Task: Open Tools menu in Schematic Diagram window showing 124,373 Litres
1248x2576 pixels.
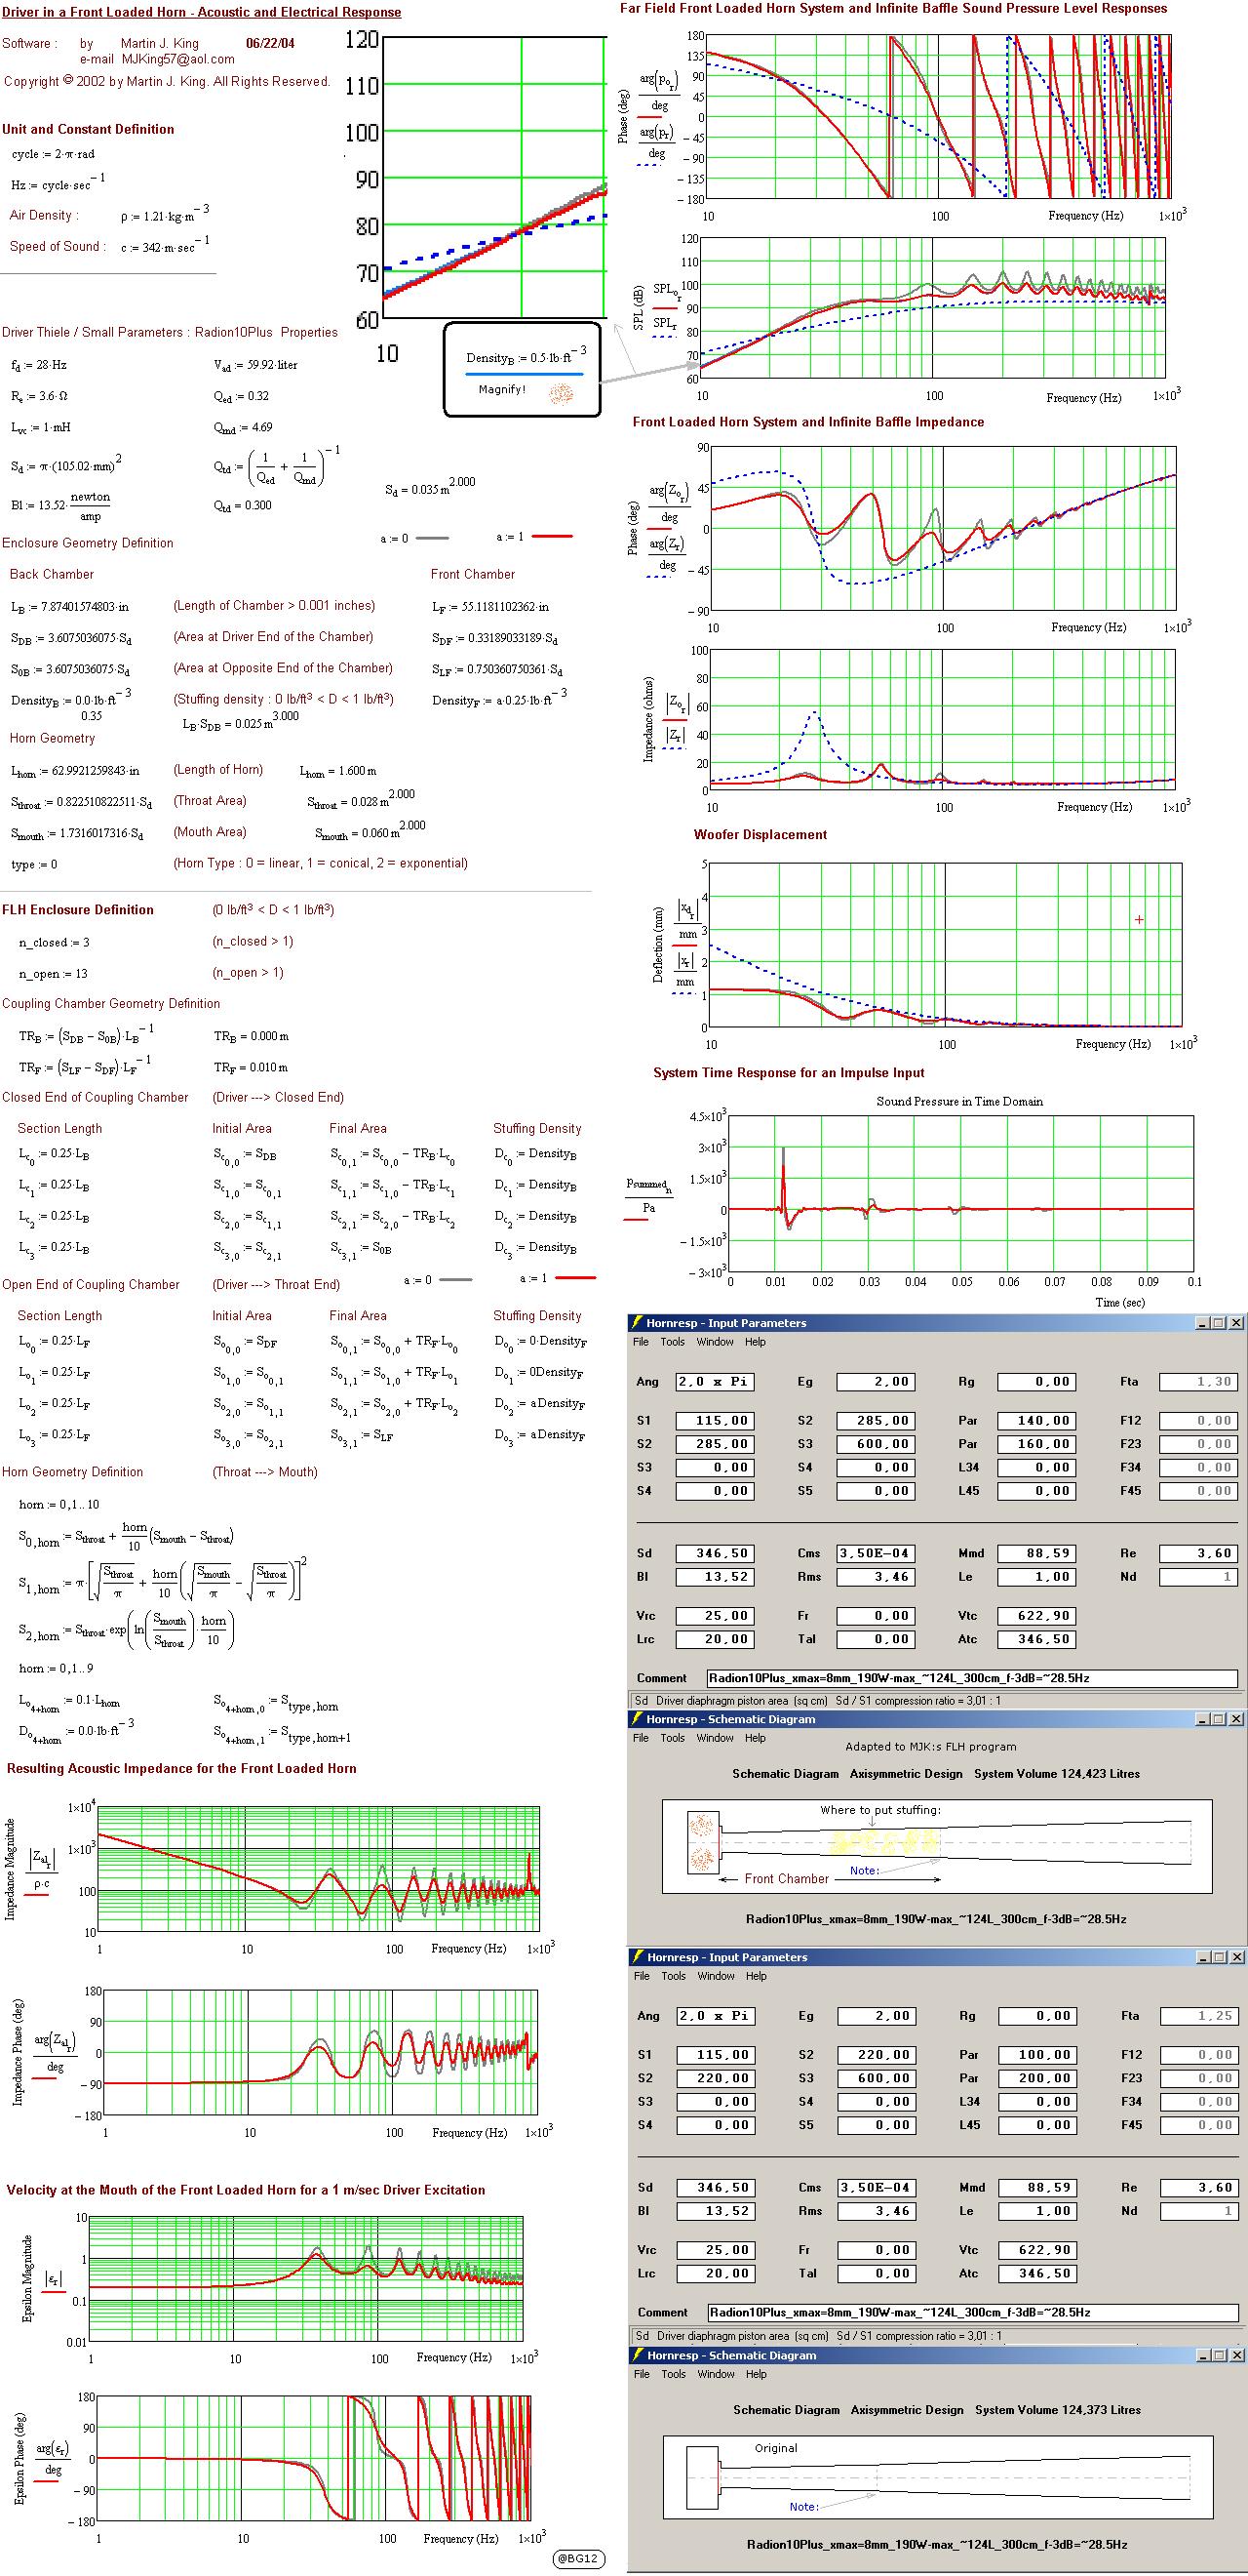Action: (674, 2374)
